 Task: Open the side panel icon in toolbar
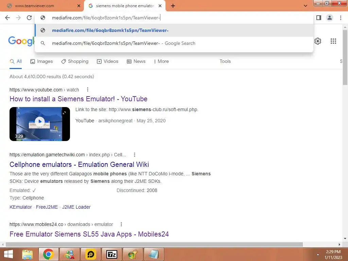point(319,18)
